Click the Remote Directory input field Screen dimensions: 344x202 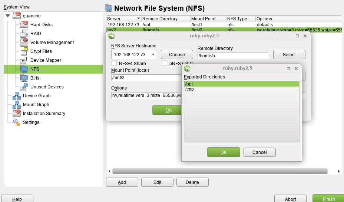pyautogui.click(x=233, y=56)
